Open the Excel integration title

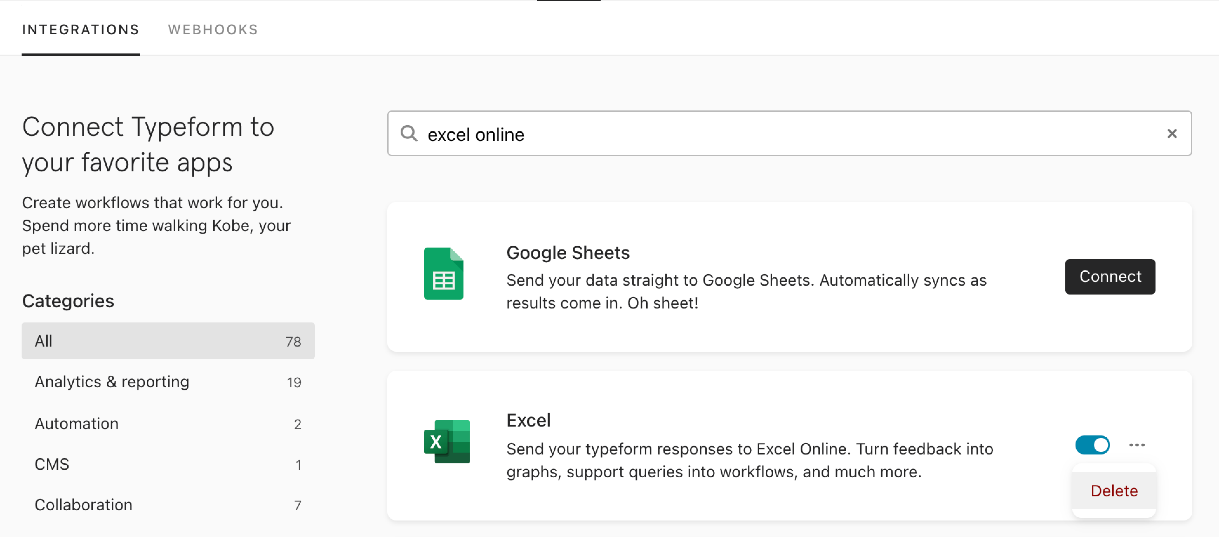[x=528, y=421]
